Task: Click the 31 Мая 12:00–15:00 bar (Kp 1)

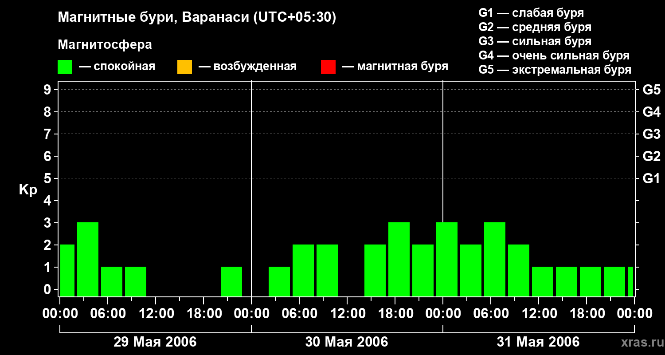Action: pos(543,281)
